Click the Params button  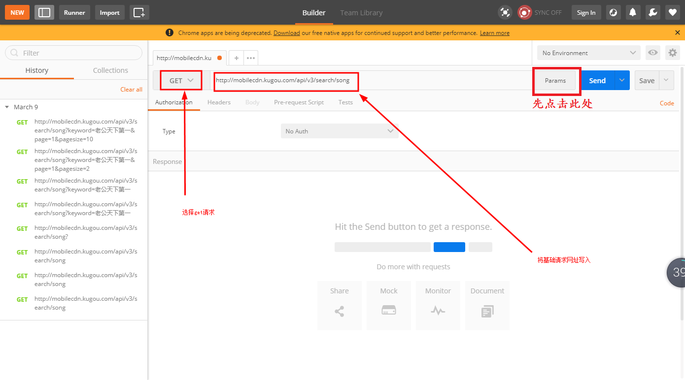click(x=555, y=80)
